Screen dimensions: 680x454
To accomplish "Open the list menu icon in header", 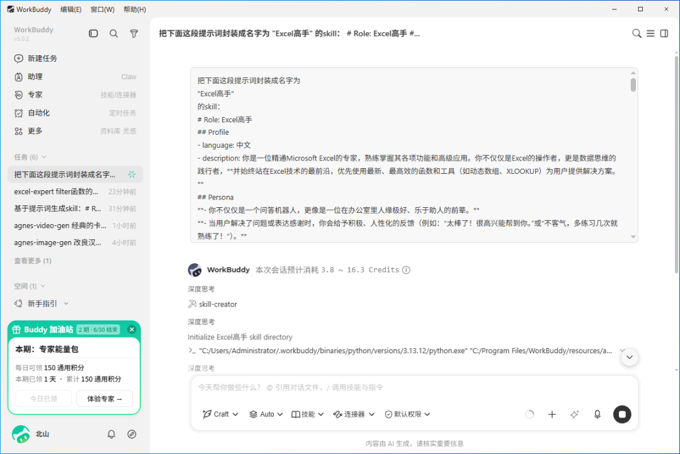I will coord(650,33).
